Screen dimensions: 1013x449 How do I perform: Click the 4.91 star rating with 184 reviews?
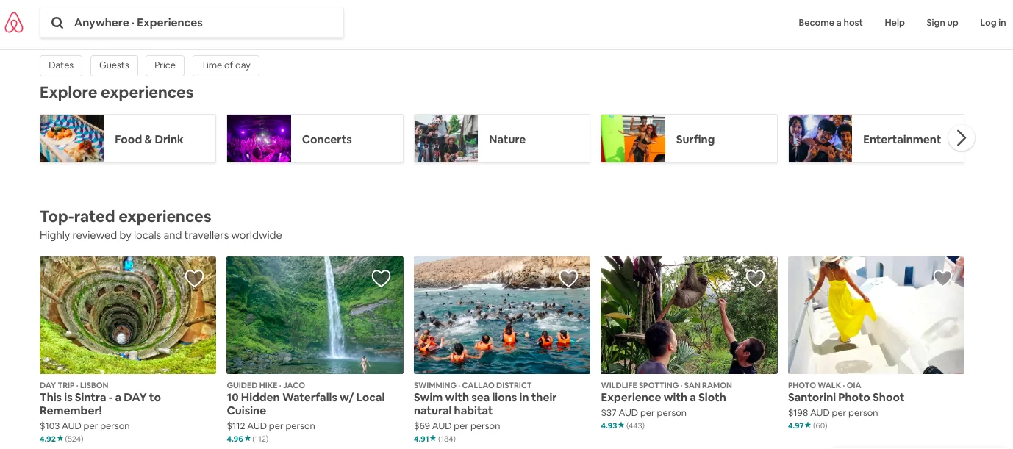click(x=434, y=439)
